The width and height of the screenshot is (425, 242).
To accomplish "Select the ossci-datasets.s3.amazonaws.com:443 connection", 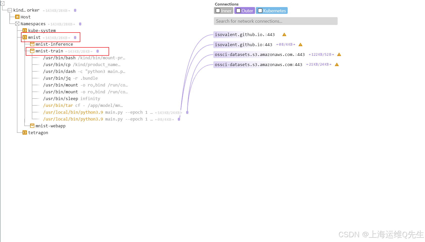I will click(x=258, y=65).
